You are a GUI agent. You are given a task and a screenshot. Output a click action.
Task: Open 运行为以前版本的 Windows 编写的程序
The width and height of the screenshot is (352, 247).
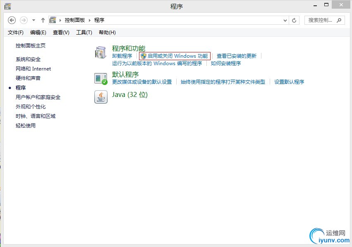click(157, 64)
